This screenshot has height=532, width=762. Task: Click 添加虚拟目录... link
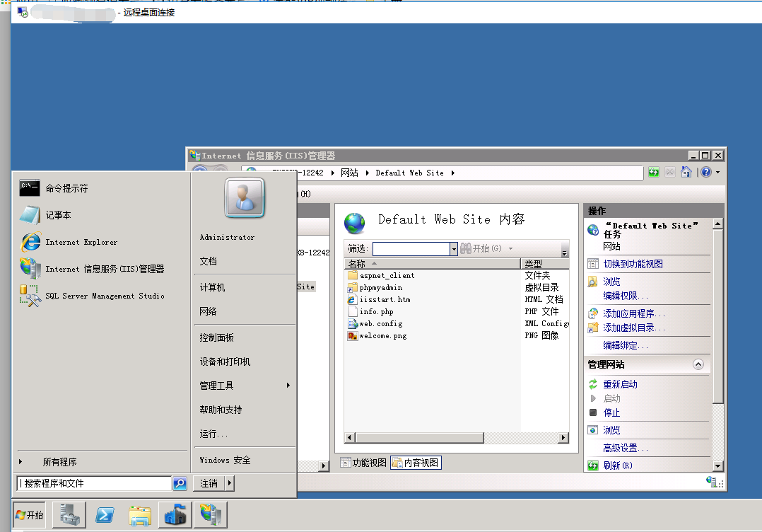634,328
